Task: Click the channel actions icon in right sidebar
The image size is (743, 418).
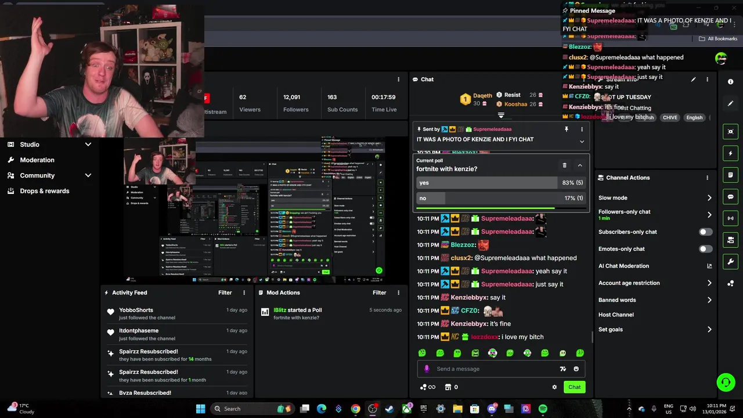Action: (x=730, y=240)
